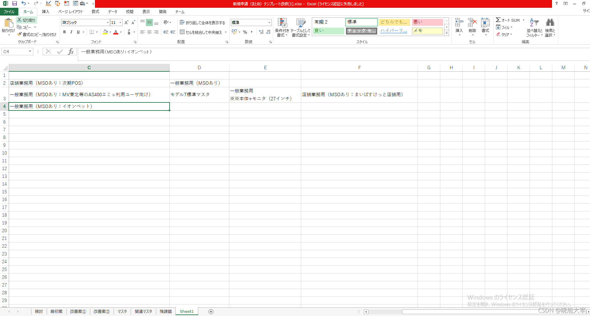Click the red font color swatch
Screen dimensions: 590x316
[116, 34]
